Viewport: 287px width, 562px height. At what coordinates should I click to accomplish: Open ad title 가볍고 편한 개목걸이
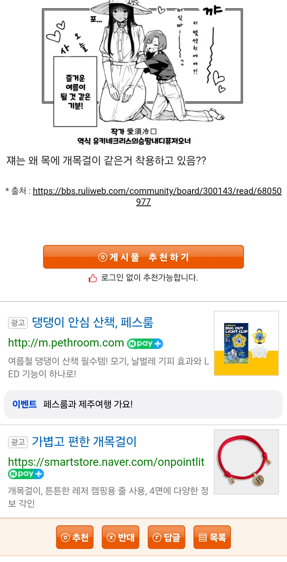84,442
